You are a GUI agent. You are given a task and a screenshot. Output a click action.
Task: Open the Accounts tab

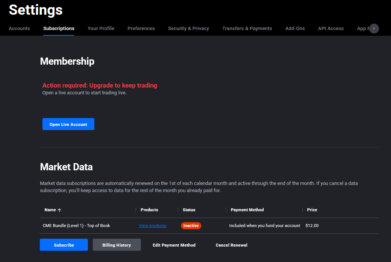pyautogui.click(x=19, y=29)
